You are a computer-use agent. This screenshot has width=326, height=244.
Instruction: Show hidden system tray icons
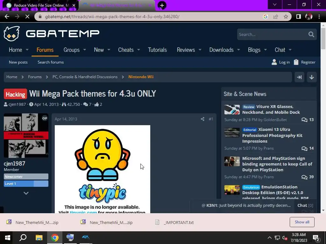point(269,238)
